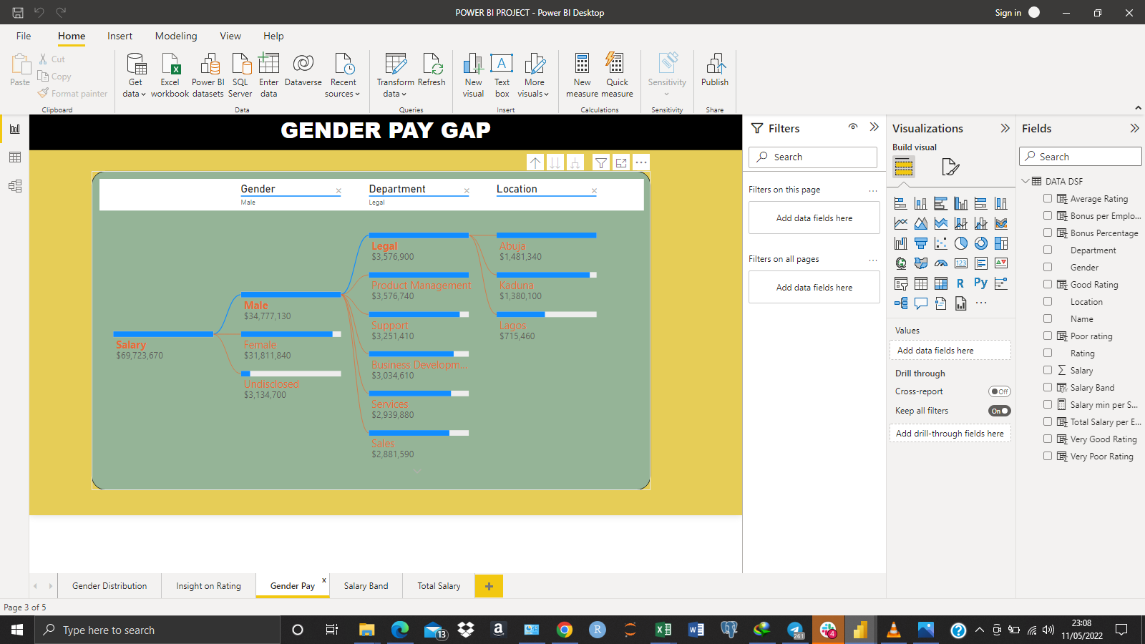The width and height of the screenshot is (1145, 644).
Task: Check the Salary field checkbox
Action: click(1048, 370)
